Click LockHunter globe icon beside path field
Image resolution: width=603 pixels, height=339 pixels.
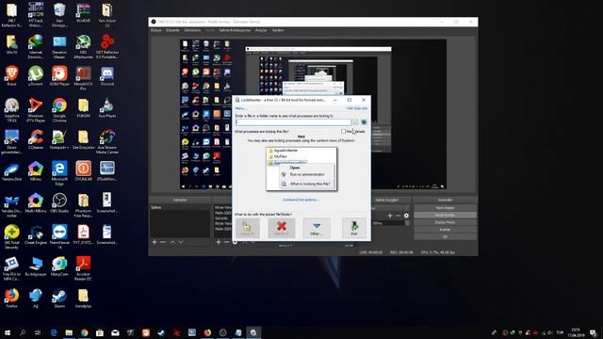364,122
